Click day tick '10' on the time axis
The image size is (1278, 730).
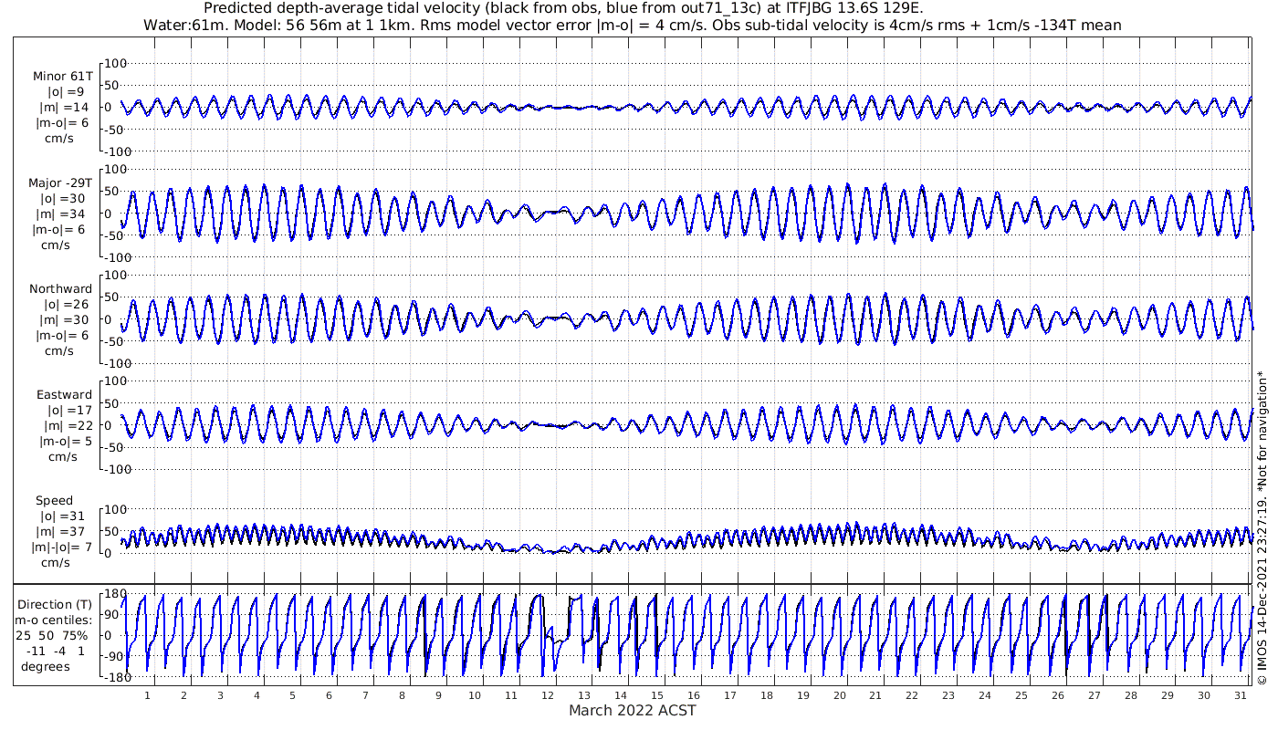point(475,695)
